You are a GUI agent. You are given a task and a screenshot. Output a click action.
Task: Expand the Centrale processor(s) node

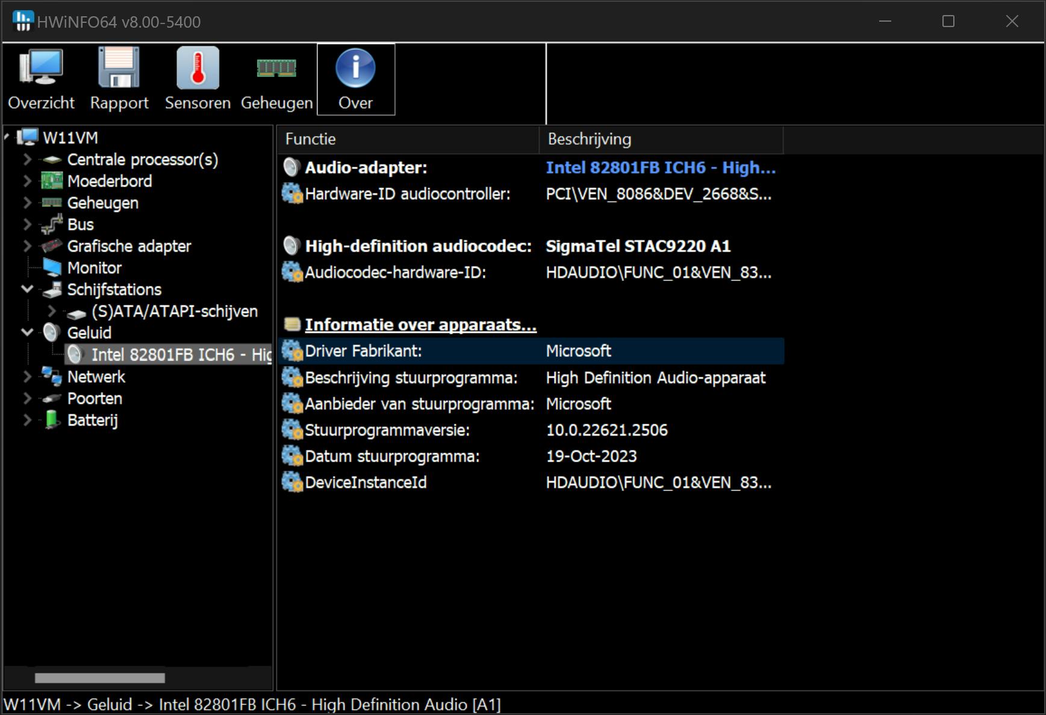click(27, 159)
